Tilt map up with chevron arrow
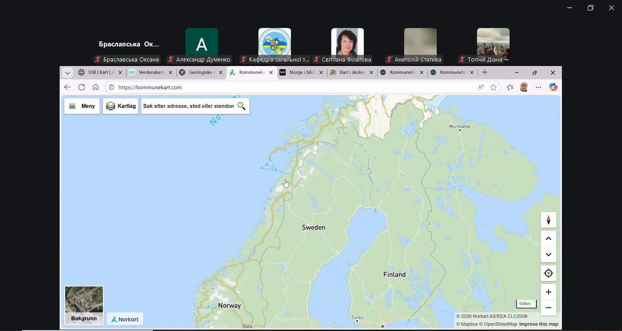Screen dimensions: 622x331 point(548,239)
